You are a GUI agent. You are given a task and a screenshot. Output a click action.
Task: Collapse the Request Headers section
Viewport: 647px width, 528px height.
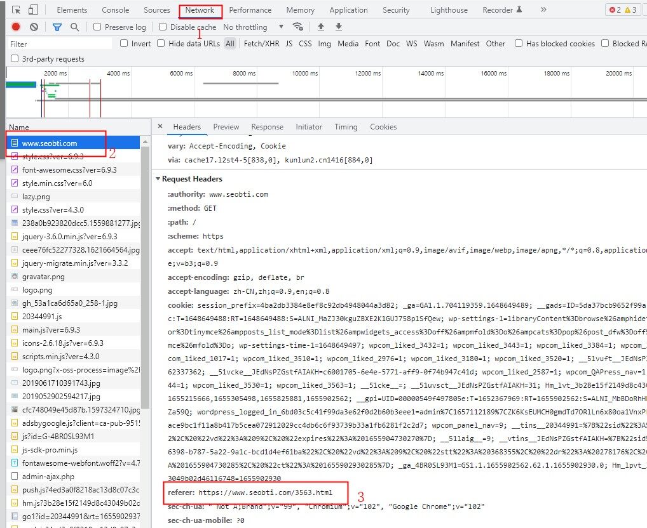point(158,178)
